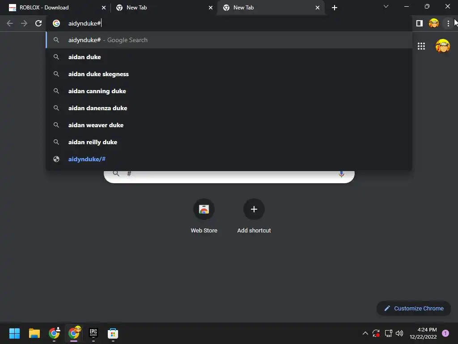The height and width of the screenshot is (344, 458).
Task: Click the profile avatar in the Chrome toolbar
Action: point(434,23)
